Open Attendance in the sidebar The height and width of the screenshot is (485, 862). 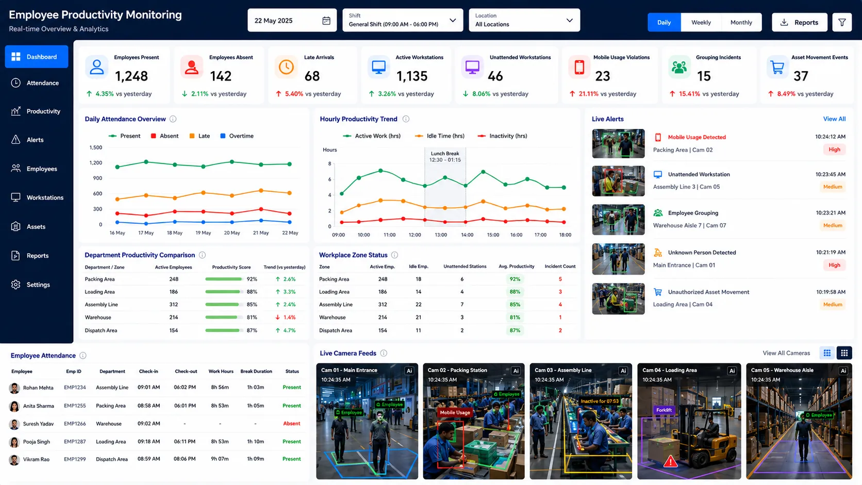37,83
